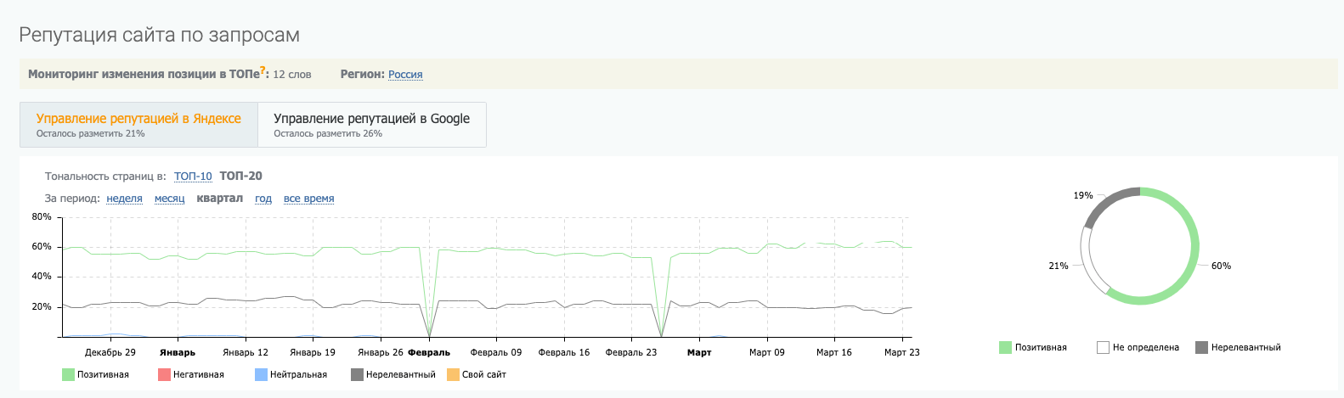Viewport: 1344px width, 398px height.
Task: Toggle Позитивная series in chart legend
Action: click(x=95, y=374)
